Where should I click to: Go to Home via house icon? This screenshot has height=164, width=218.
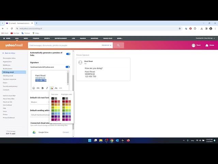(x=209, y=45)
